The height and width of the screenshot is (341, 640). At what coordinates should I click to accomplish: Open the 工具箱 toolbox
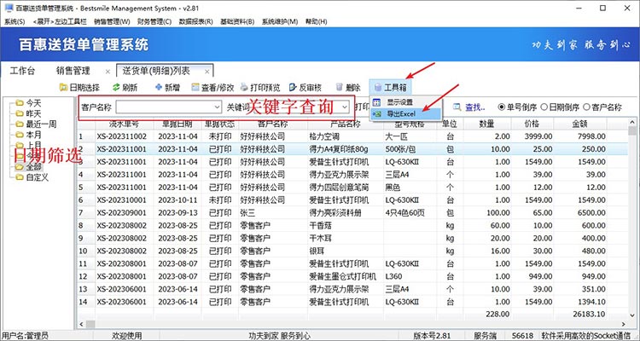click(391, 87)
